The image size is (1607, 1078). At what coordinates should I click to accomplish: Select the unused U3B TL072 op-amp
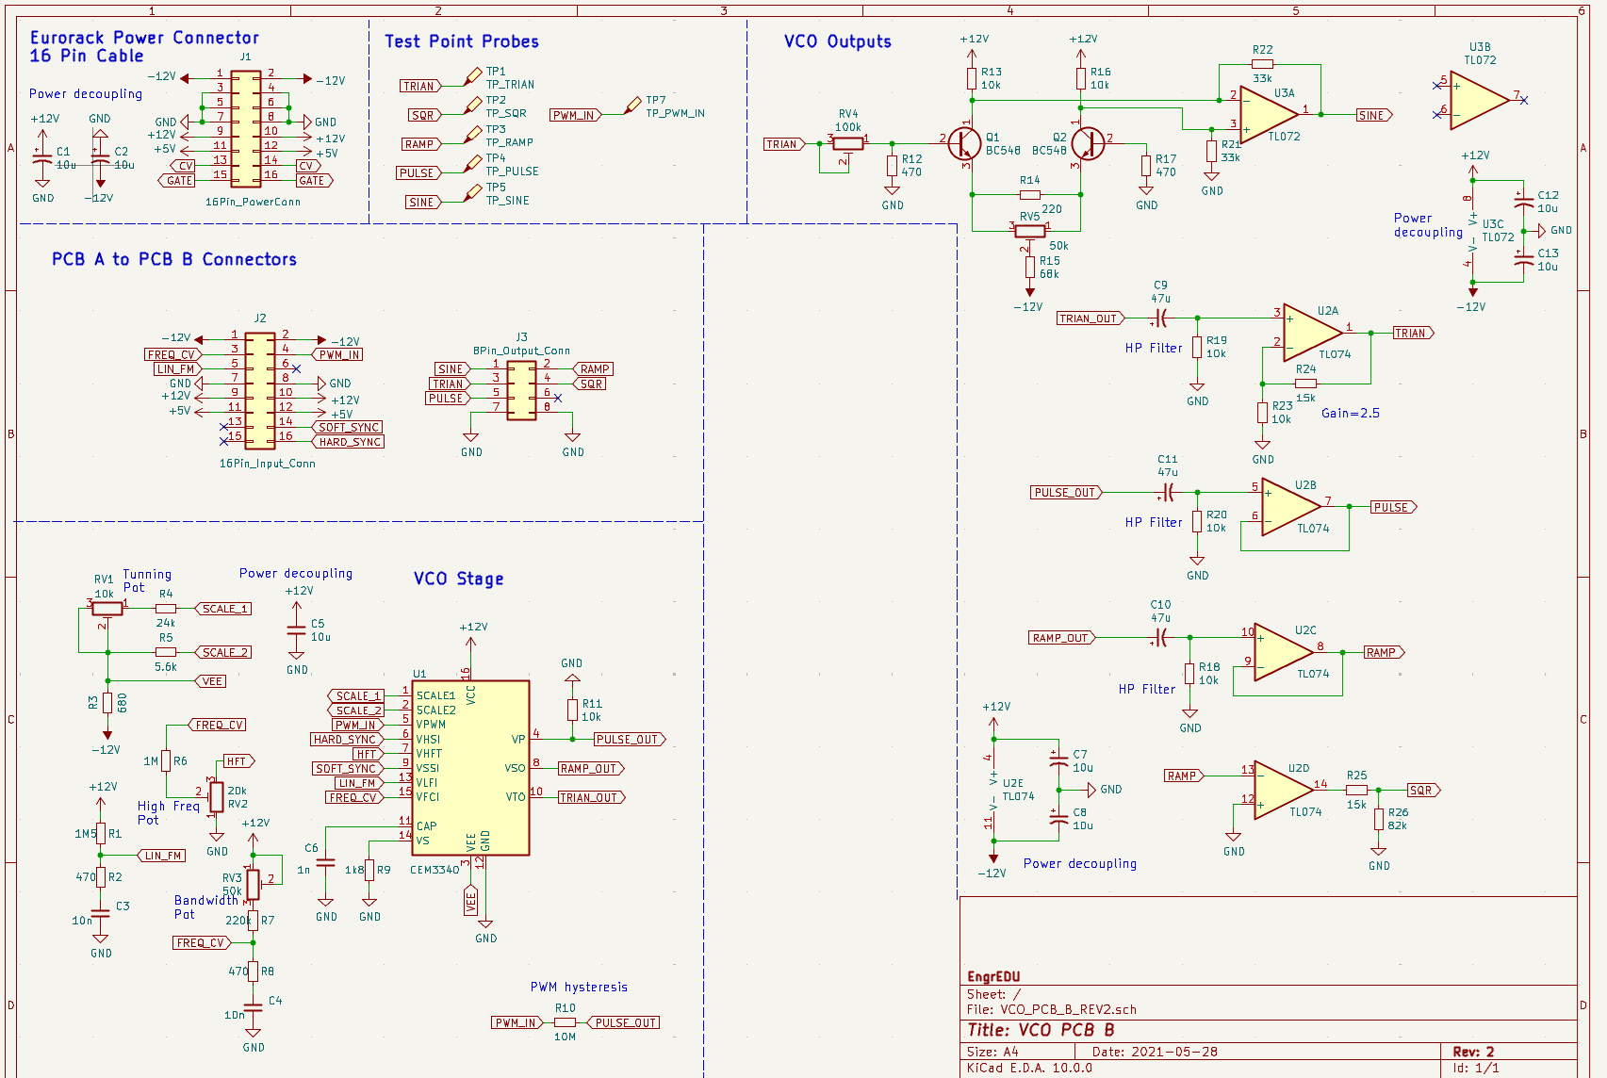point(1481,100)
